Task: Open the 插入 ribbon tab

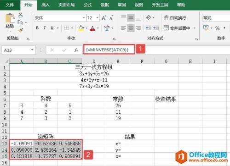Action: coord(45,5)
